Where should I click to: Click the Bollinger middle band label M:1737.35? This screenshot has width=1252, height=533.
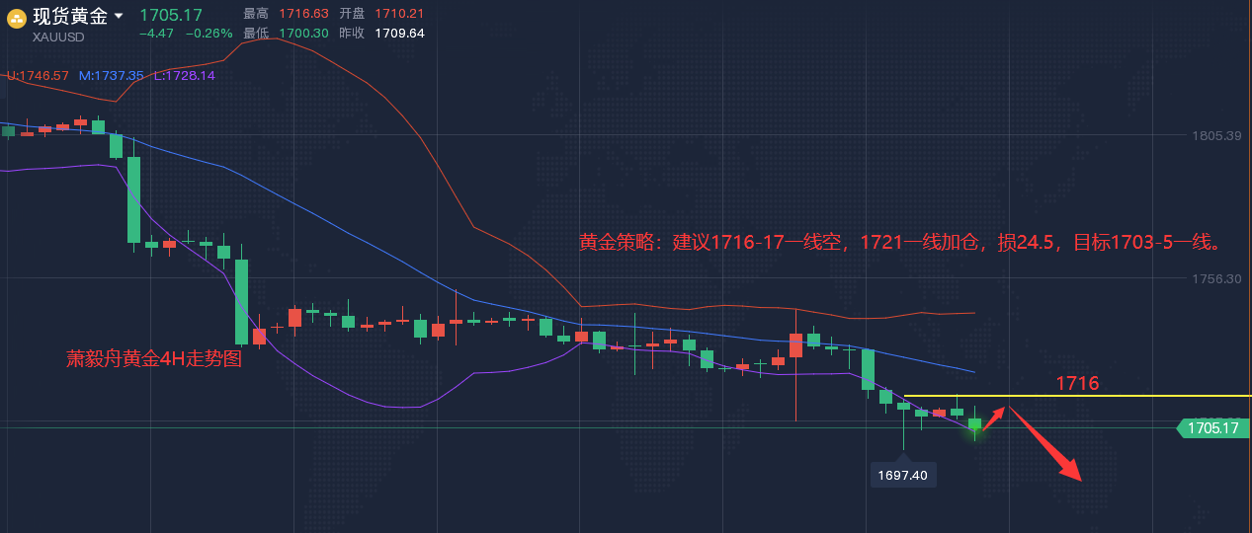112,75
